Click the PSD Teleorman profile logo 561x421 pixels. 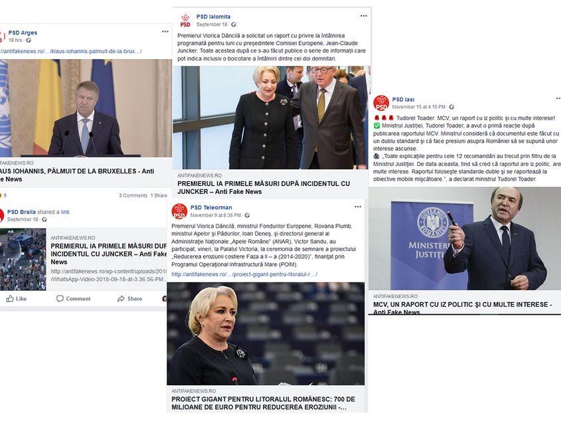click(179, 211)
